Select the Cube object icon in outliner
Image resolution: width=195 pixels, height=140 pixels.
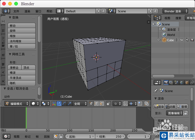(164, 40)
